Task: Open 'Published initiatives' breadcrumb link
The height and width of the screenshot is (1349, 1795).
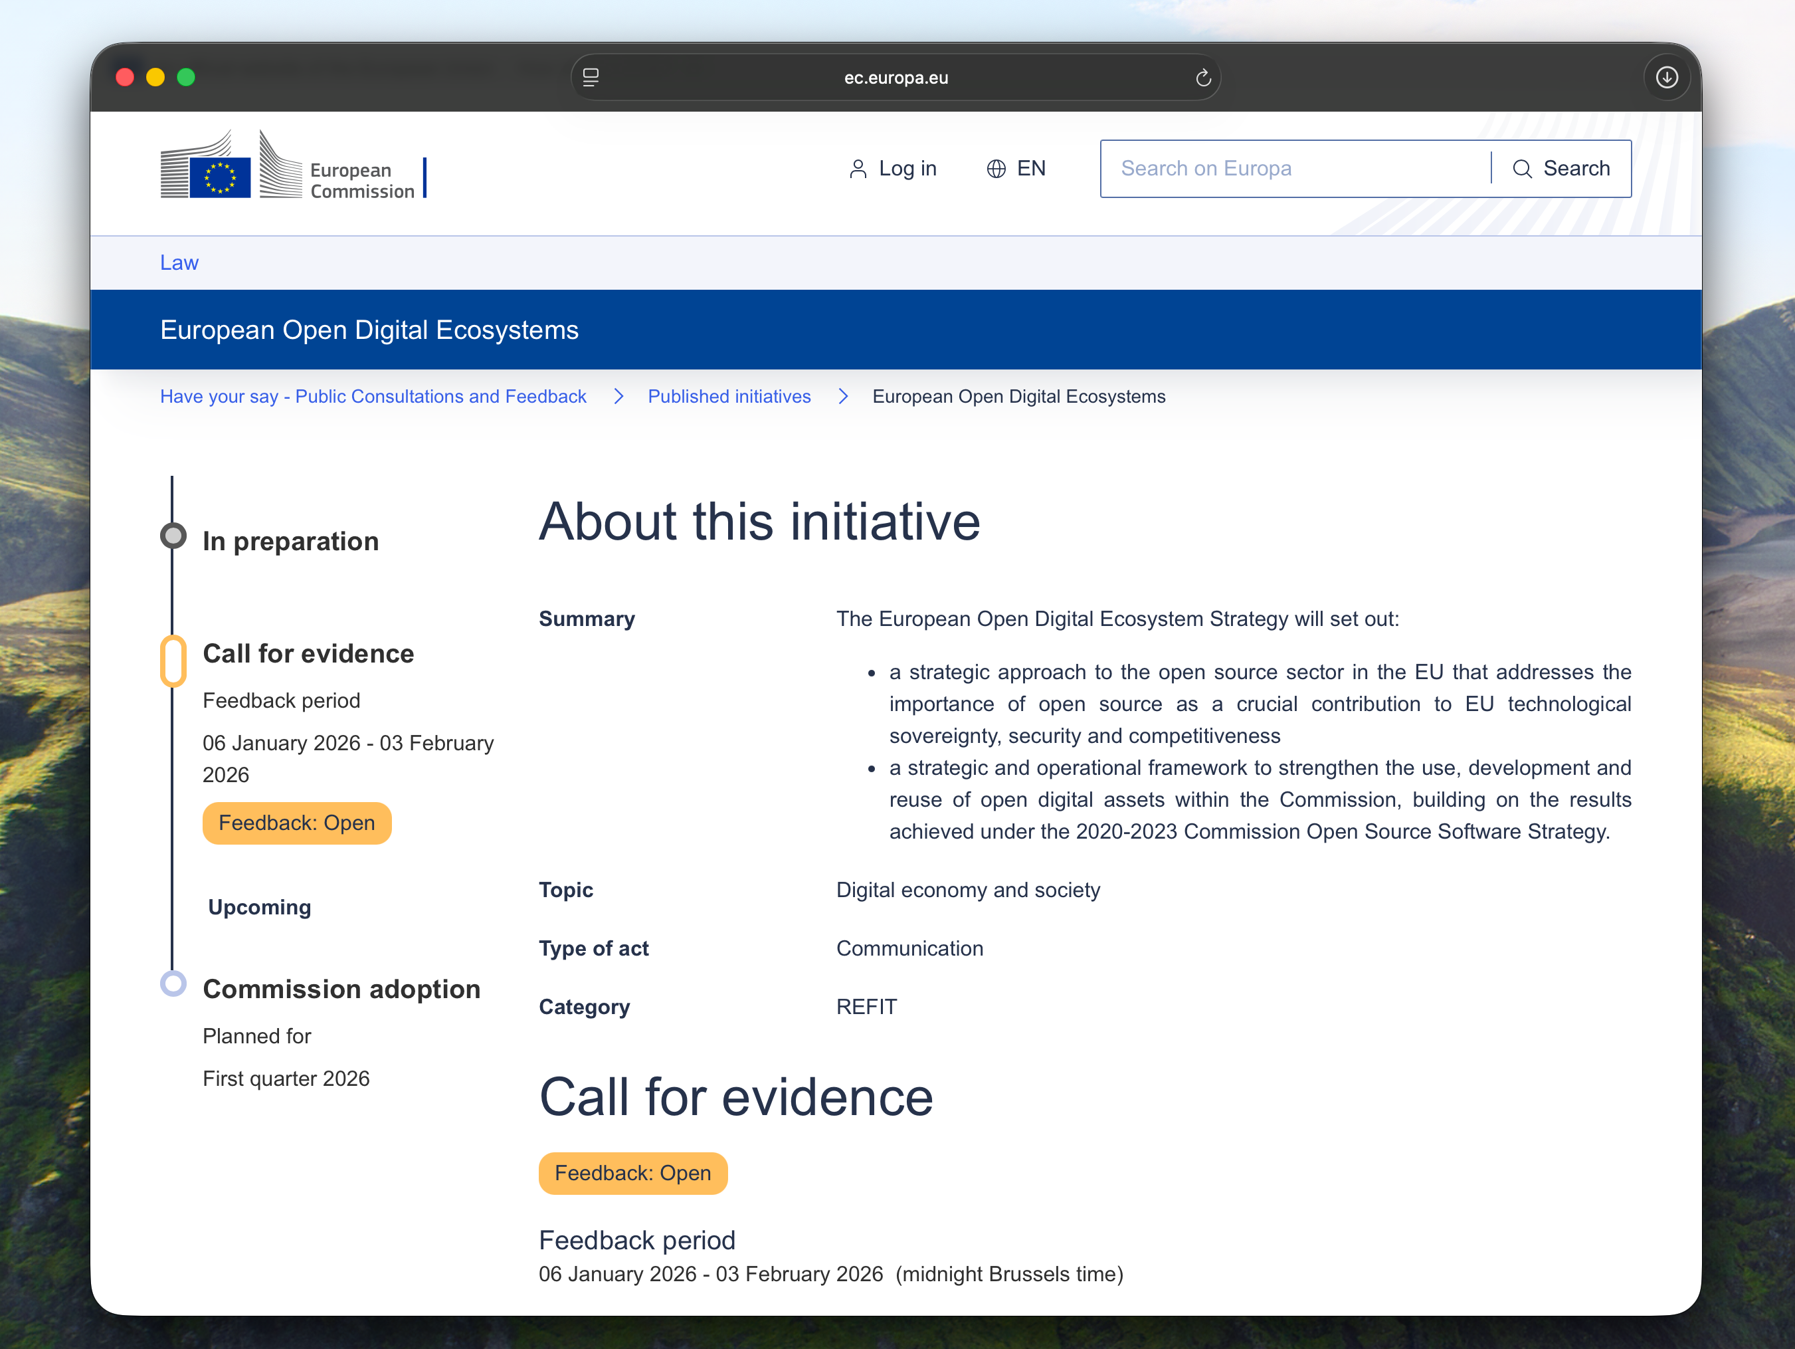Action: click(x=729, y=396)
